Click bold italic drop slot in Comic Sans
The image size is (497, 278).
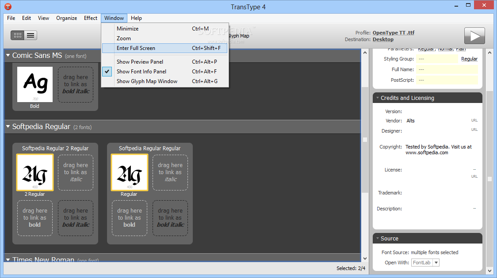click(76, 84)
